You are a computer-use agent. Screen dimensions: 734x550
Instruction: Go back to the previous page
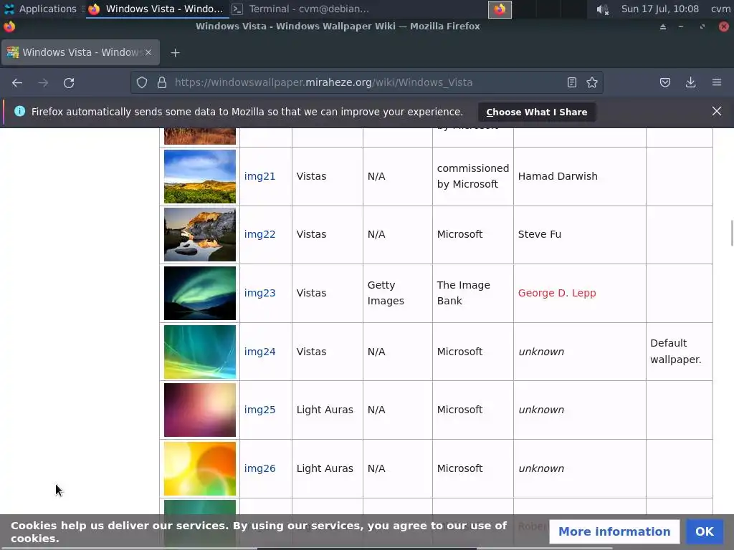pos(17,83)
